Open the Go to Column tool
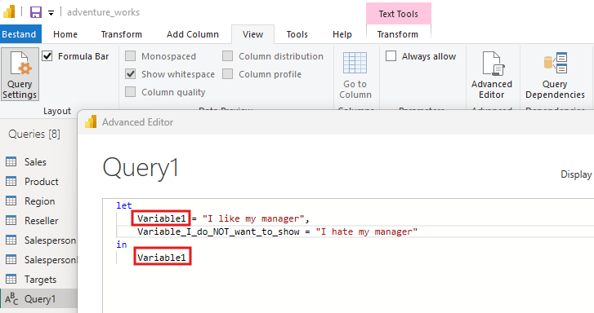Image resolution: width=594 pixels, height=313 pixels. (355, 75)
